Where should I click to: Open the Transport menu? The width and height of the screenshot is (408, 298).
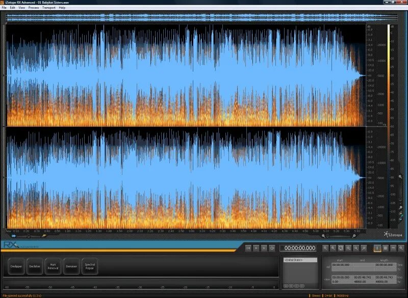pos(48,8)
